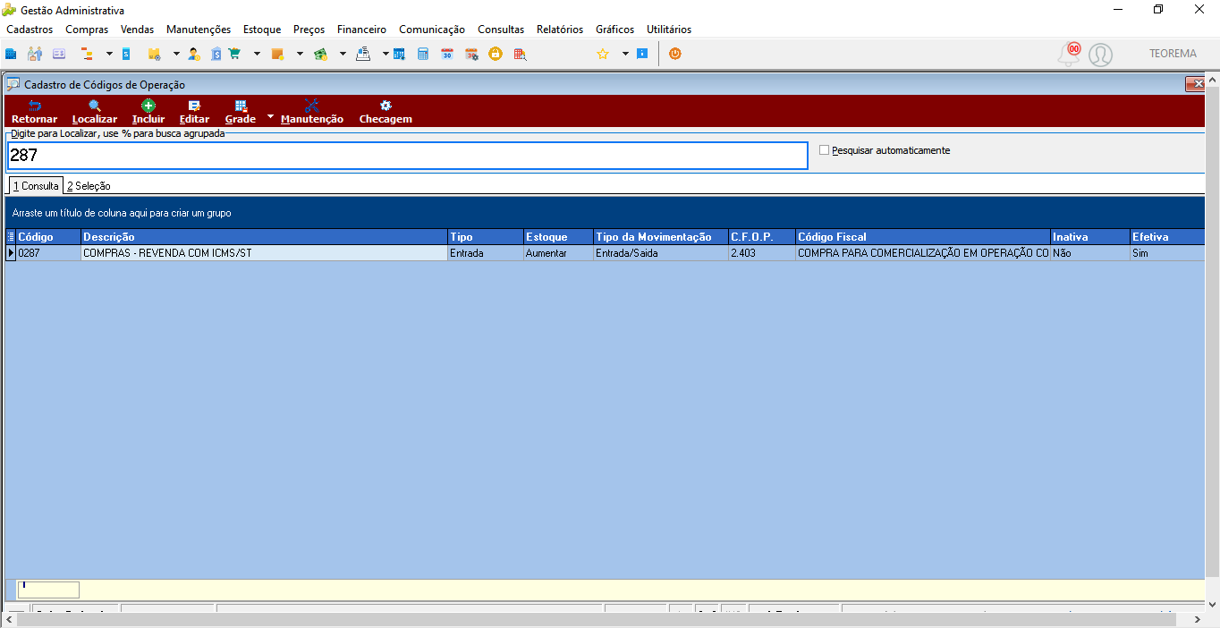Expand dropdown arrow beside shopping cart icon

point(257,54)
